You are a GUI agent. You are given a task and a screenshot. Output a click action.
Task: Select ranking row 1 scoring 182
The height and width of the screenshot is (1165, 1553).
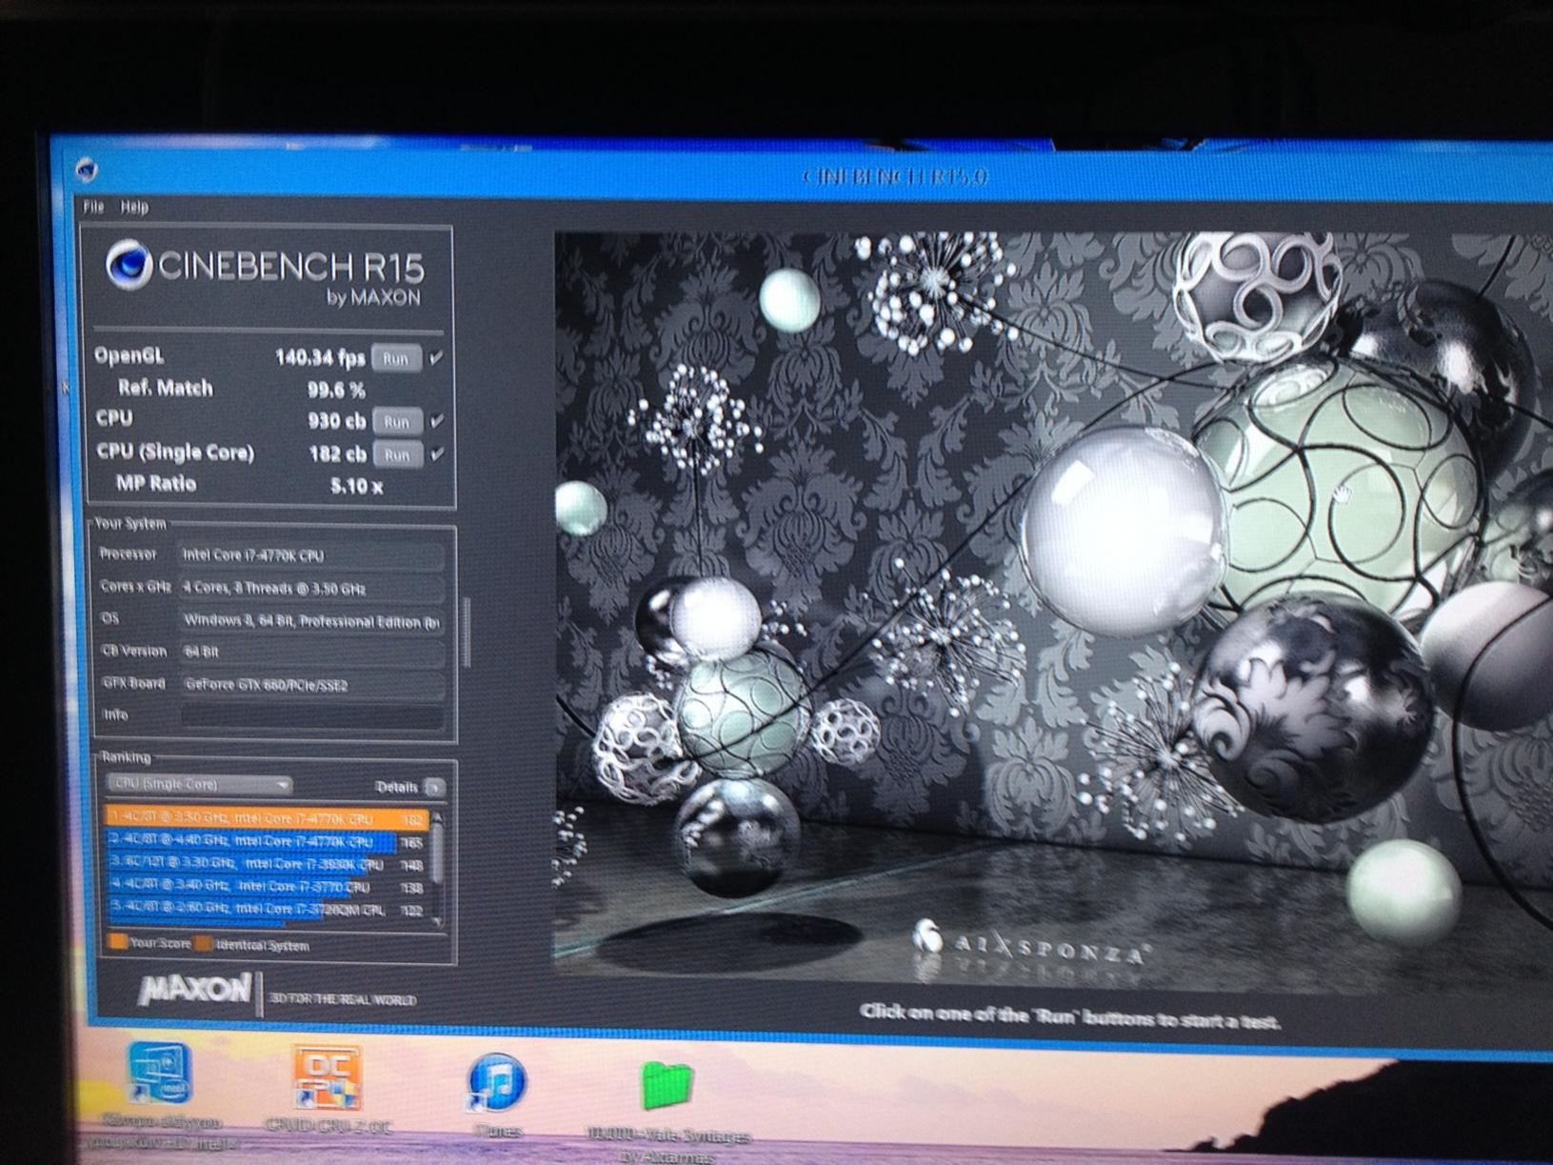click(x=267, y=818)
